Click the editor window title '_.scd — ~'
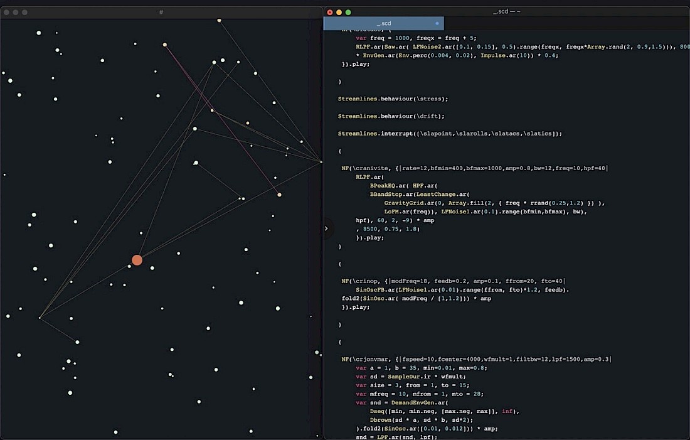 point(507,12)
